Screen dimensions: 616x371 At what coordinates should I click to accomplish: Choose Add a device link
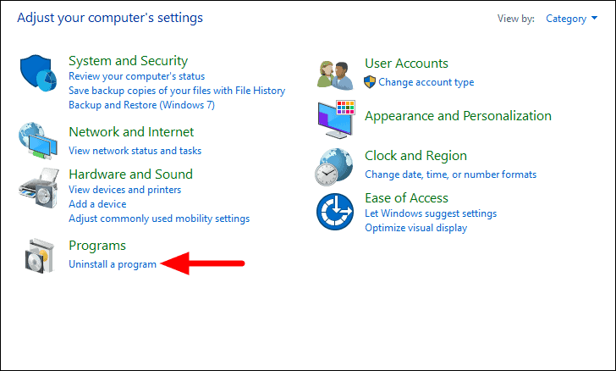click(97, 204)
